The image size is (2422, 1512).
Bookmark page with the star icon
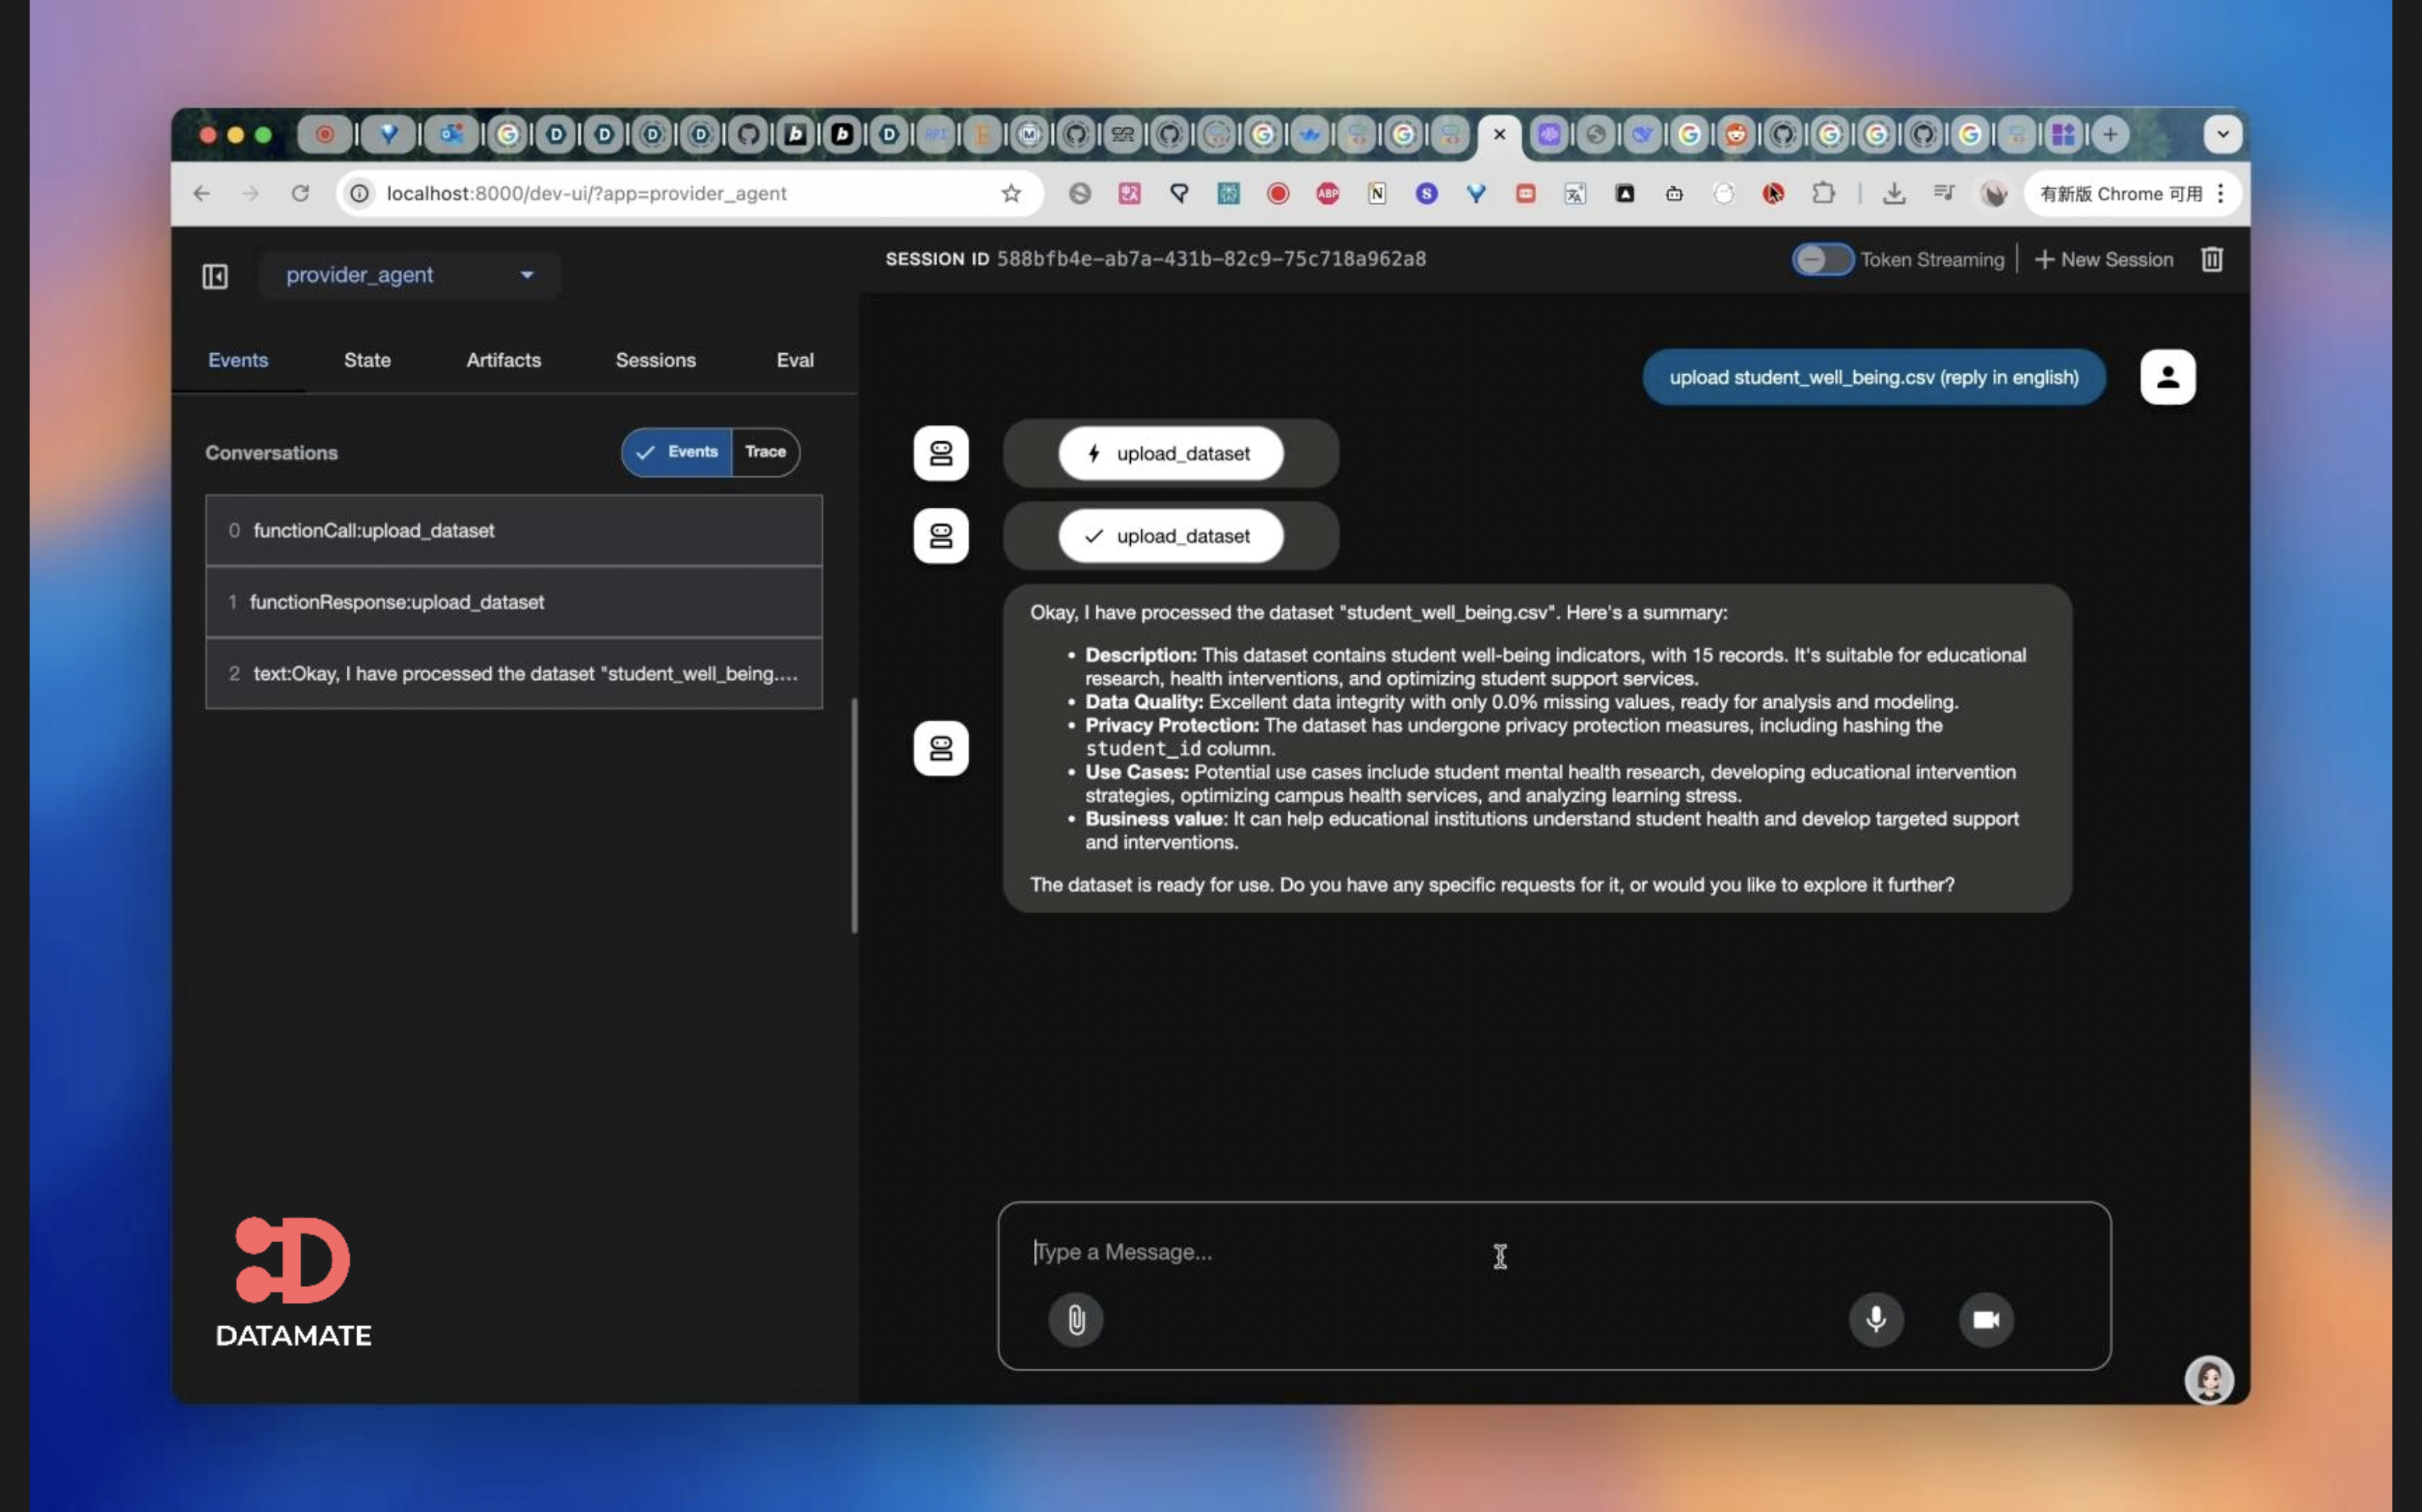pos(1011,193)
